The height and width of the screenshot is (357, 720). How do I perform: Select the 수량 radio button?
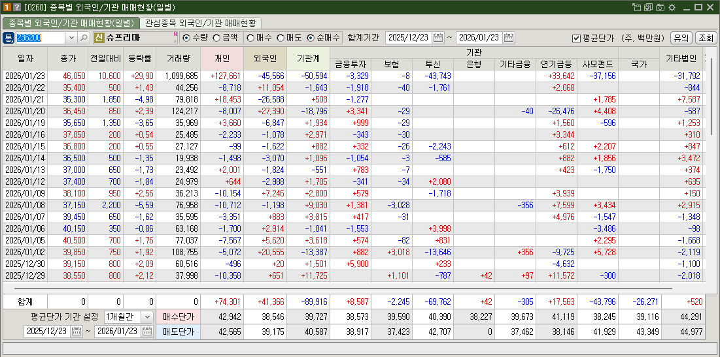coord(187,38)
